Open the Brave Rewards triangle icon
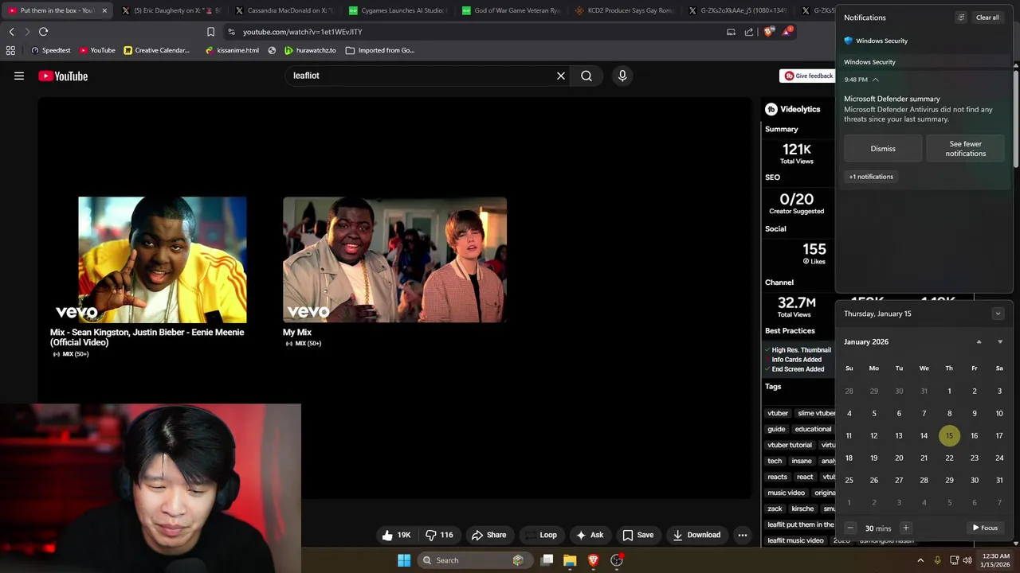The width and height of the screenshot is (1020, 573). 787,32
